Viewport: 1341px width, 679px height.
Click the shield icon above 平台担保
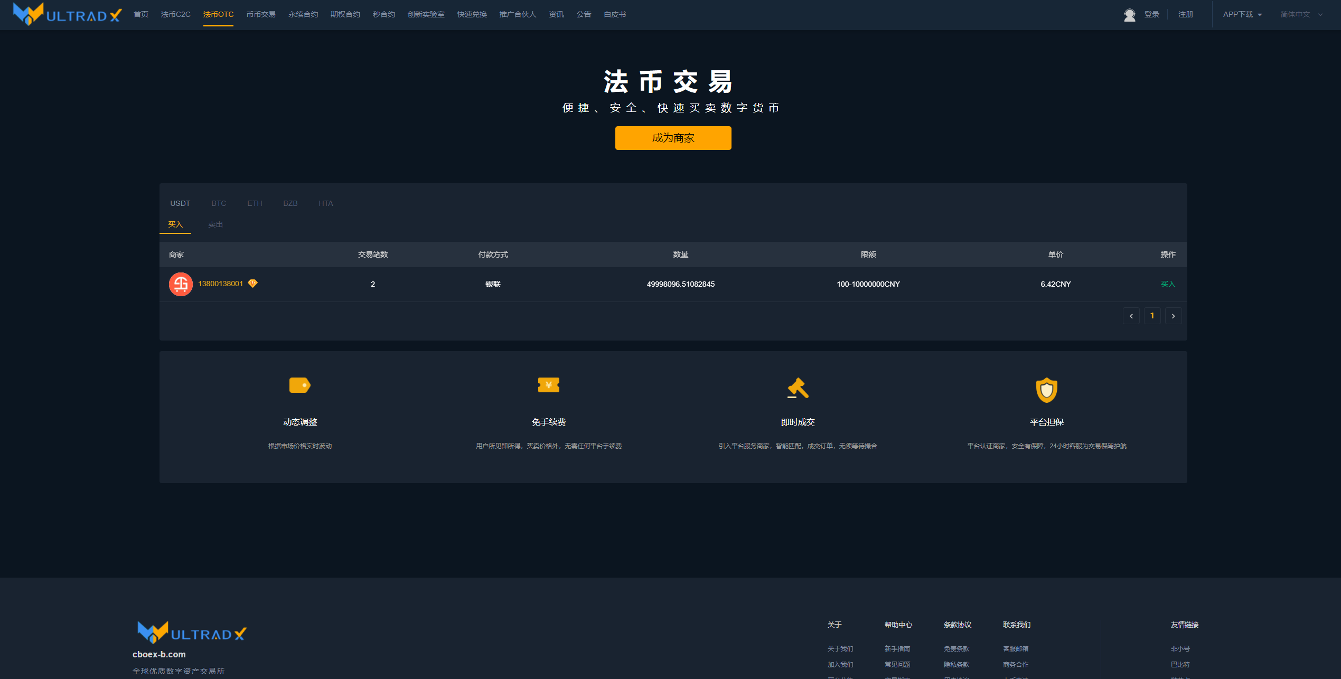tap(1046, 390)
